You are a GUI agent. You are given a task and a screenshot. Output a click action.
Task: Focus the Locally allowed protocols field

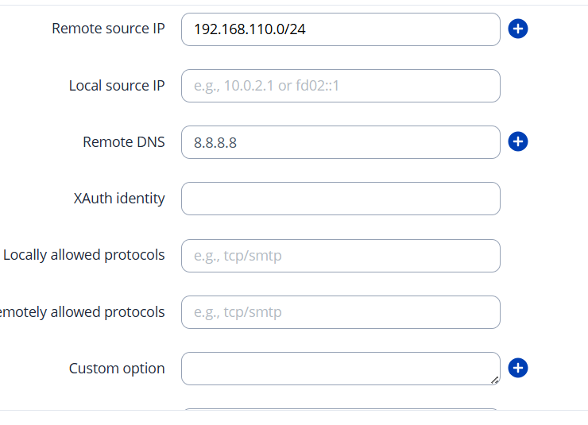click(340, 256)
